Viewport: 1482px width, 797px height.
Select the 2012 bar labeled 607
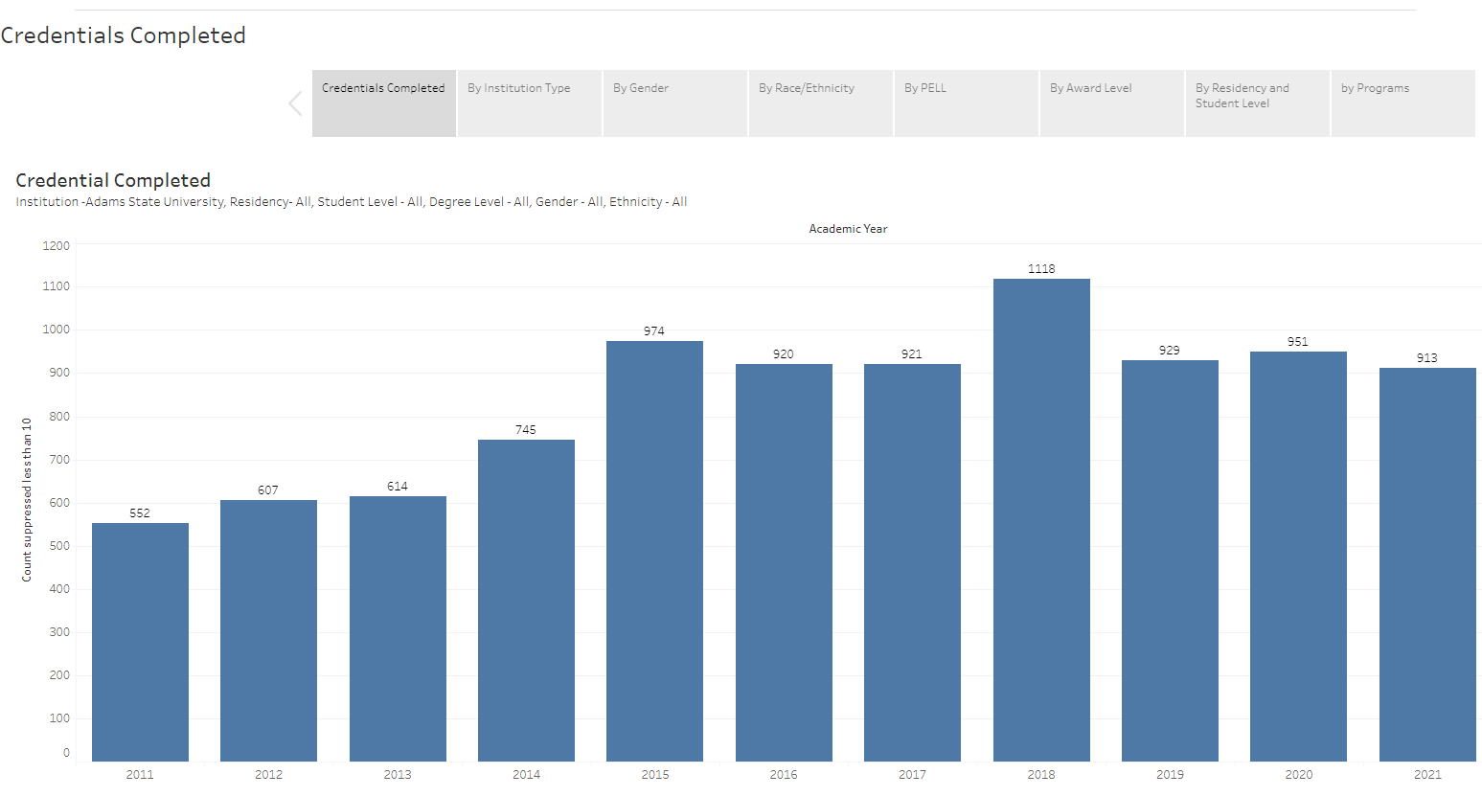268,630
